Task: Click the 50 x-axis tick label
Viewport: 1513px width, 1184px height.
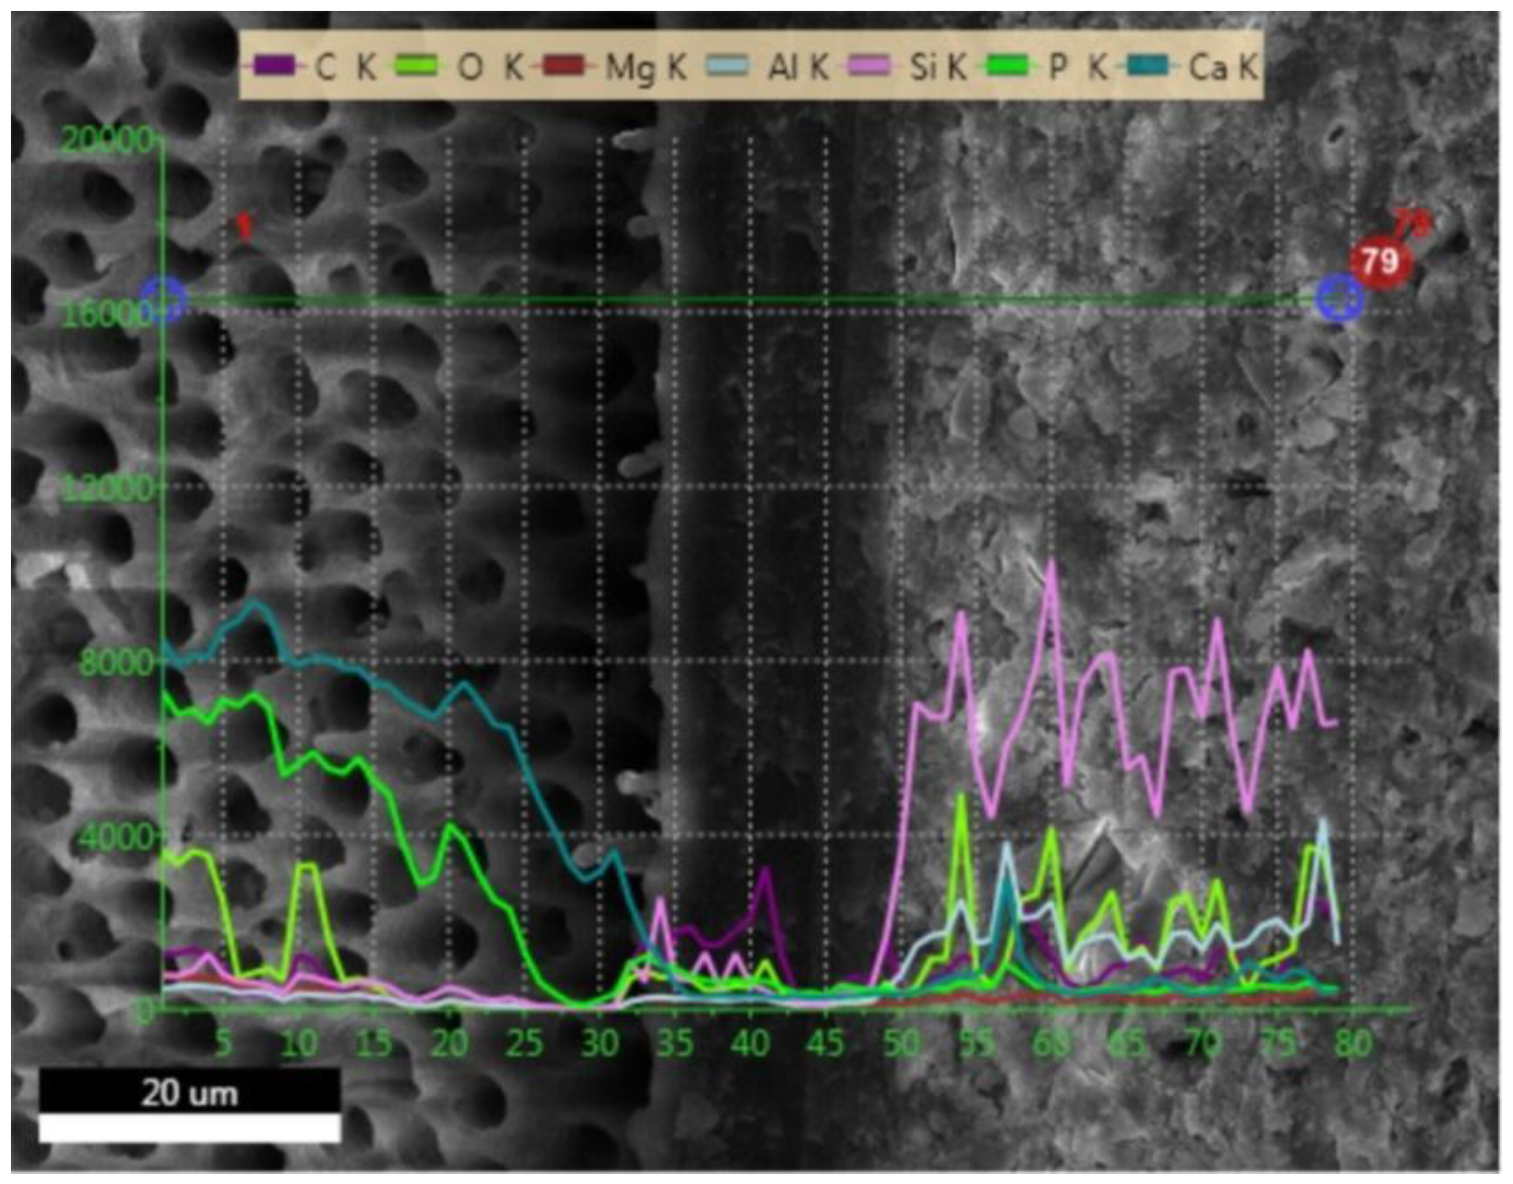Action: coord(901,1044)
